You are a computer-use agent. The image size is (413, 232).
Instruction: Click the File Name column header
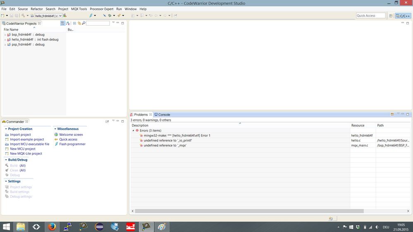click(34, 29)
